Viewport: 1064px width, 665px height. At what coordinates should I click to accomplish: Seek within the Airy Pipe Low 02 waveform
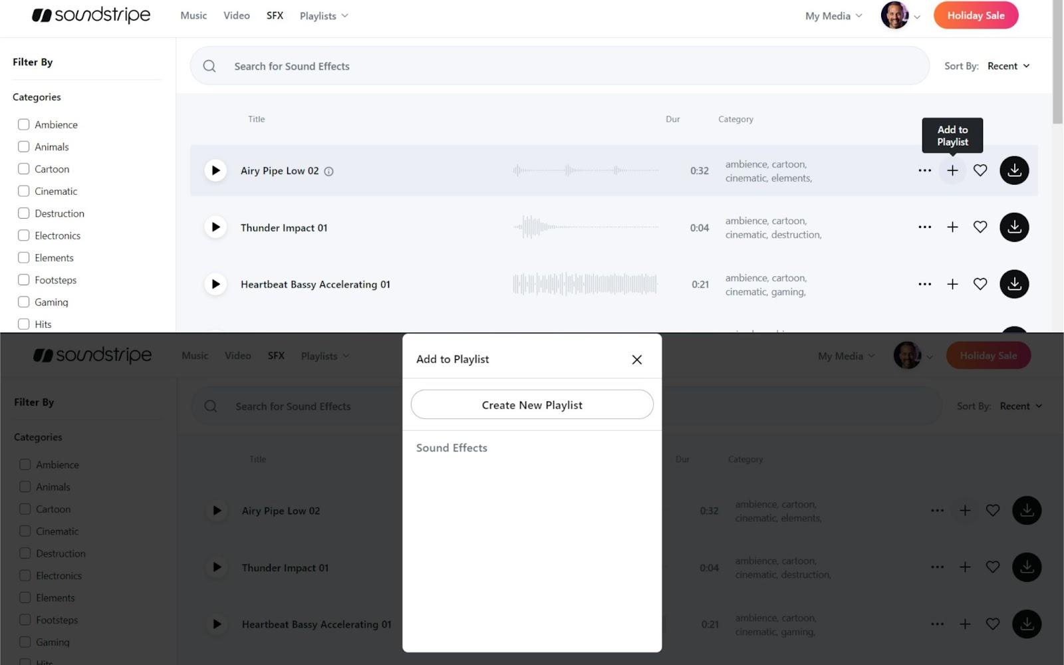point(586,170)
